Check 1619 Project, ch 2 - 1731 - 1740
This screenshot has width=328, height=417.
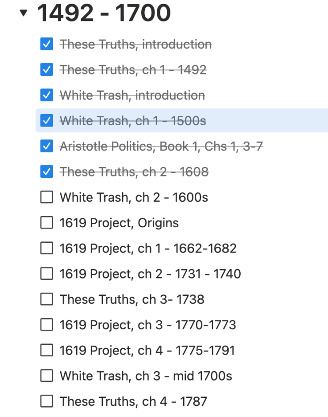point(47,274)
